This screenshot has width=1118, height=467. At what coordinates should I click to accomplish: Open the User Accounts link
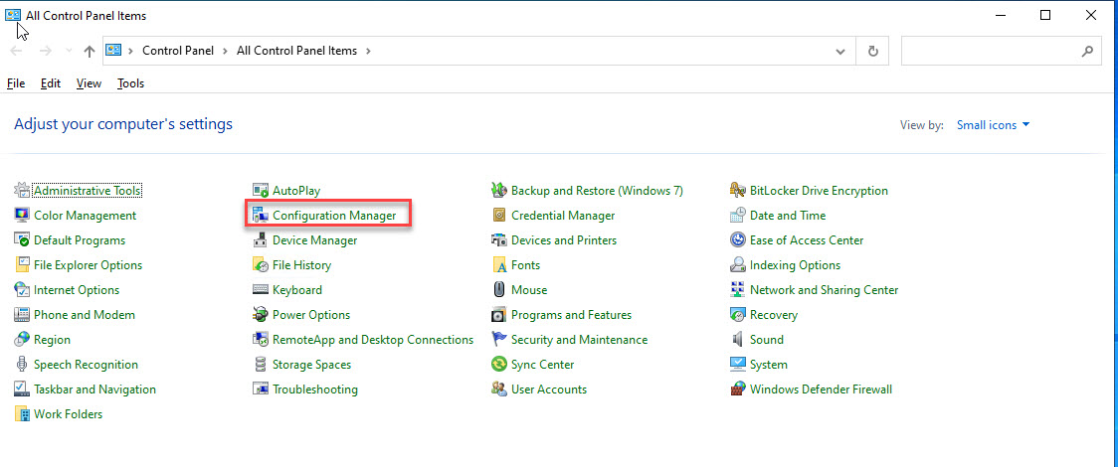point(548,389)
